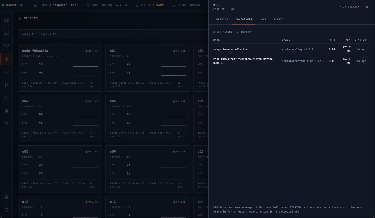Open the notifications bell icon
This screenshot has width=375, height=218.
(7, 197)
